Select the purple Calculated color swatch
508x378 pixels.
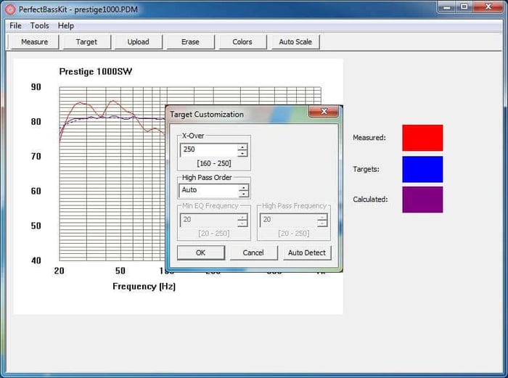click(422, 200)
